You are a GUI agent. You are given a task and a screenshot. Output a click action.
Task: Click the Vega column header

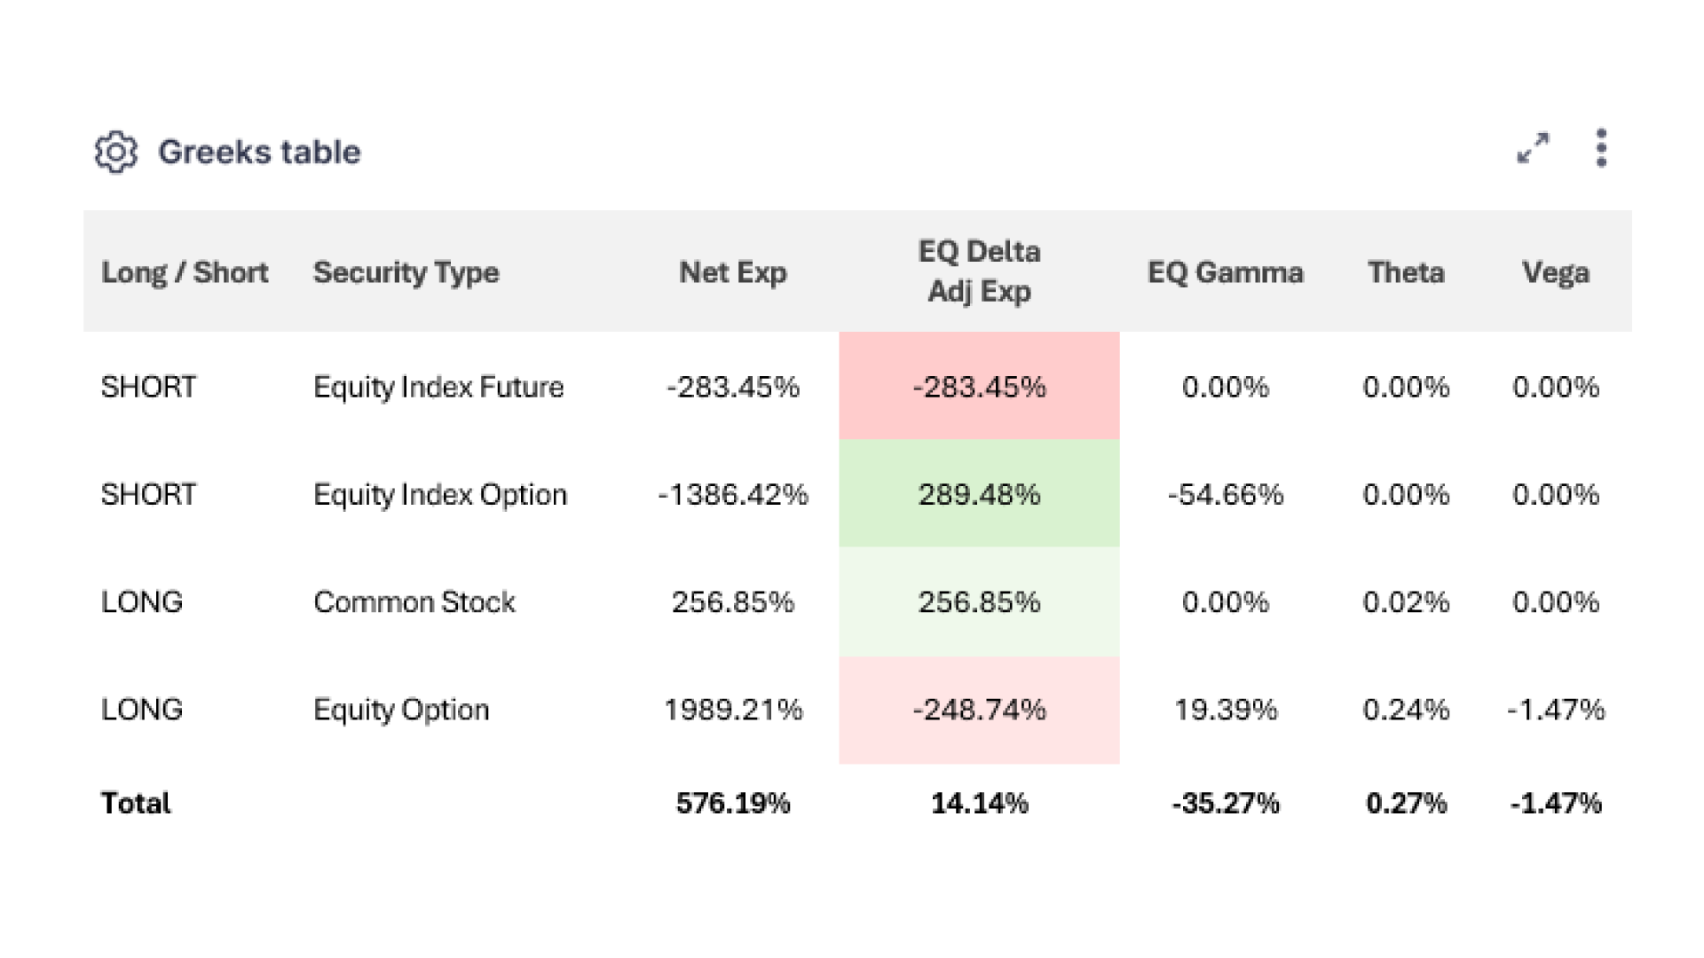1555,272
